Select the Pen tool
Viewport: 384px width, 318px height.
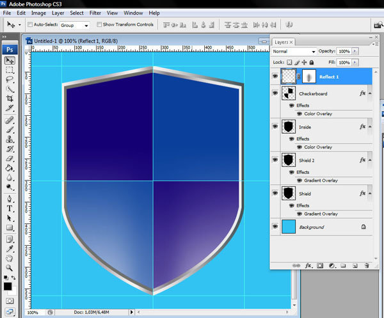tap(10, 199)
